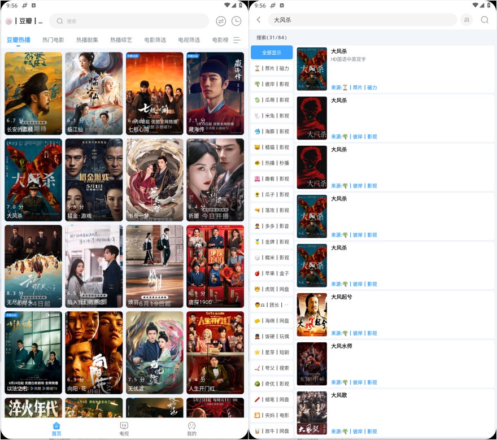Open 无忧渡 poster
Viewport: 497px width, 440px height.
[x=155, y=352]
